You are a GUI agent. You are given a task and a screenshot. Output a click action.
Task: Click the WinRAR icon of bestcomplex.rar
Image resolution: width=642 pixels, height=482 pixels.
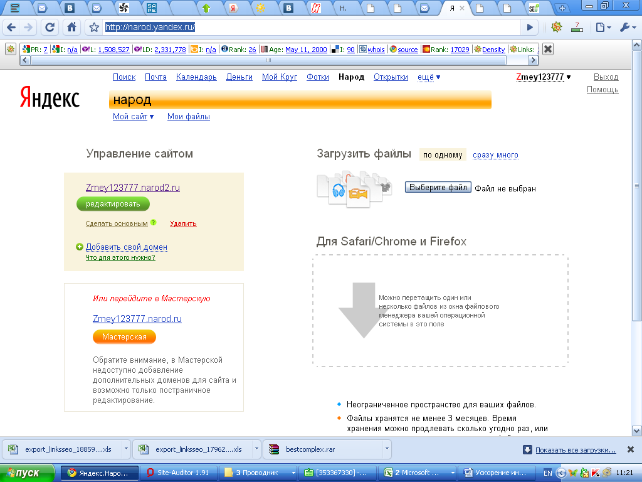click(274, 449)
